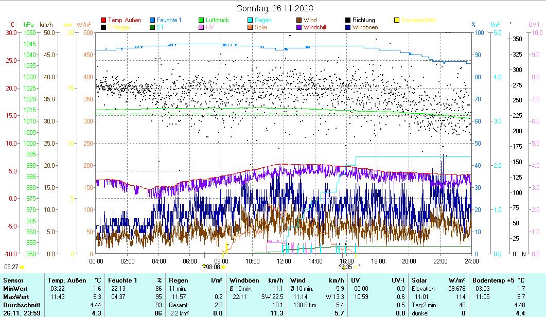
Task: Select the Durchschnitt row label
Action: [22, 305]
